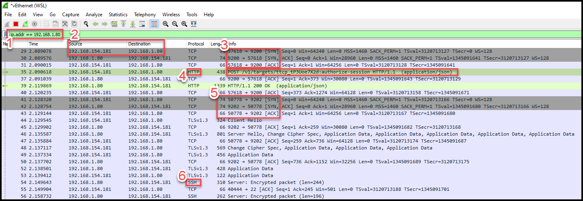Go back in packet history arrow
Screen dimensions: 583x201
click(x=95, y=24)
